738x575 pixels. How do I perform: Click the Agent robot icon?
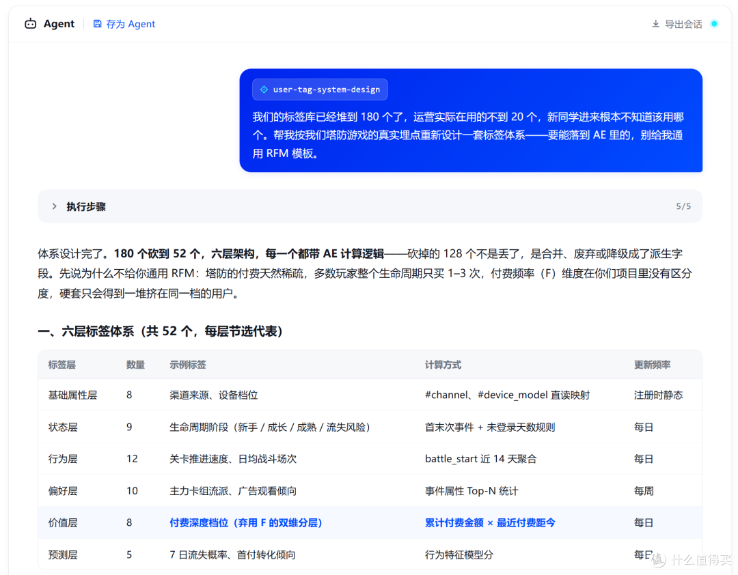pos(31,23)
